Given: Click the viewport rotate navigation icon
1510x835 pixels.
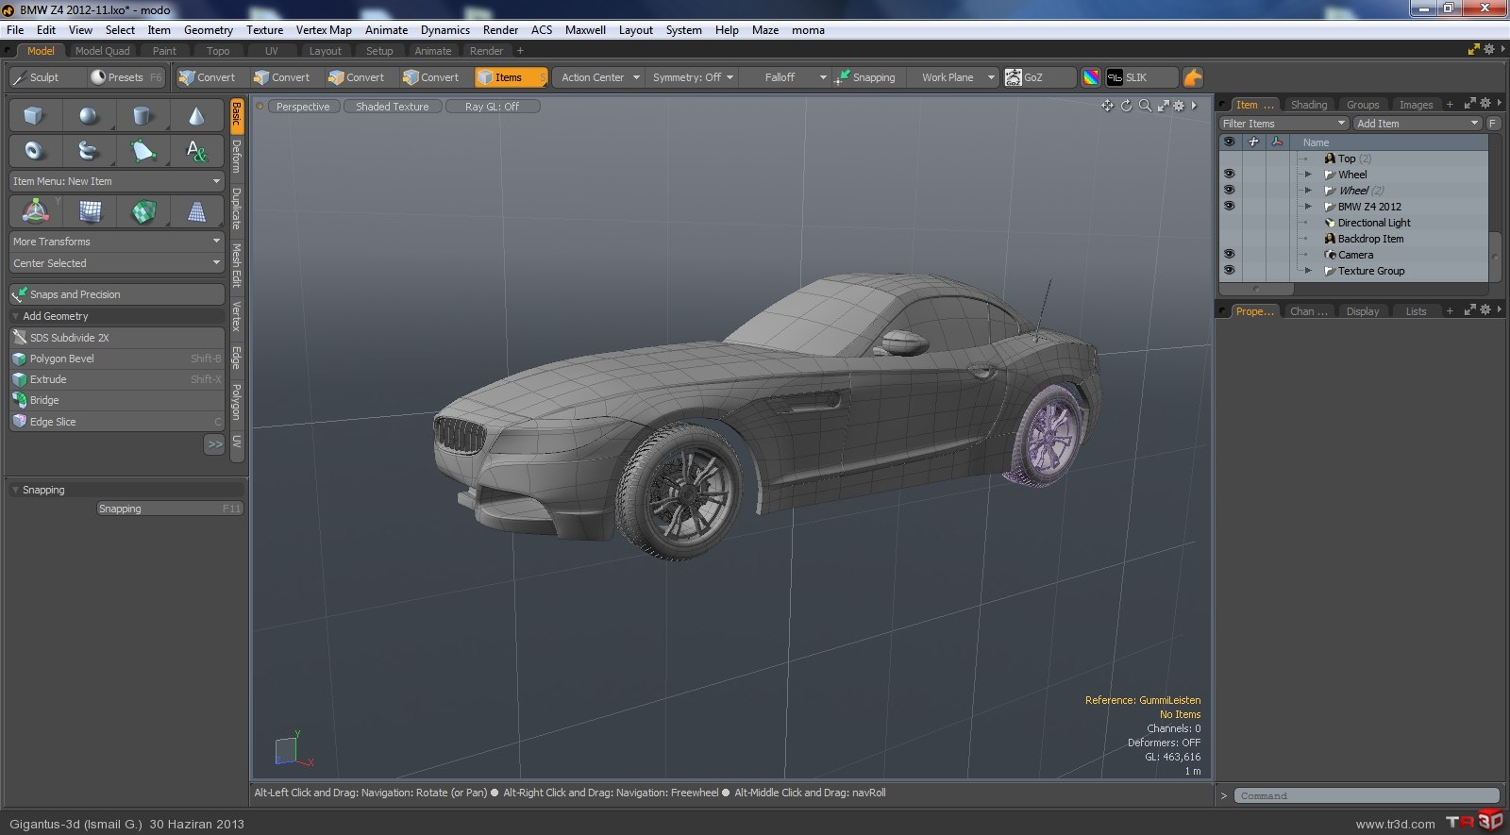Looking at the screenshot, I should coord(1126,106).
